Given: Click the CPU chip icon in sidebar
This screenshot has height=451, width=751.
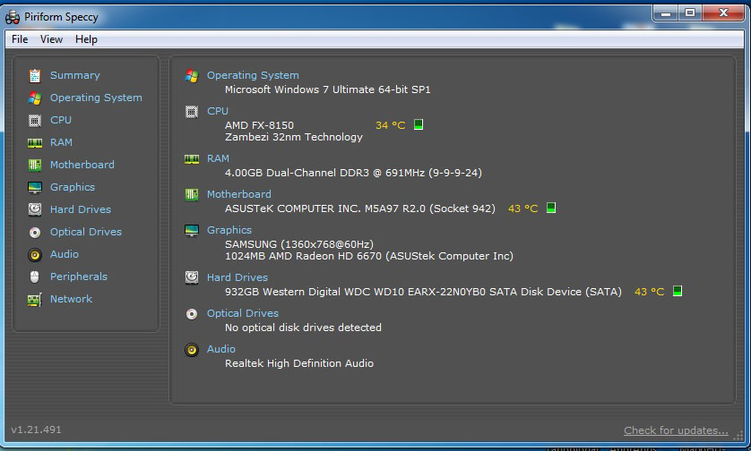Looking at the screenshot, I should [x=35, y=121].
